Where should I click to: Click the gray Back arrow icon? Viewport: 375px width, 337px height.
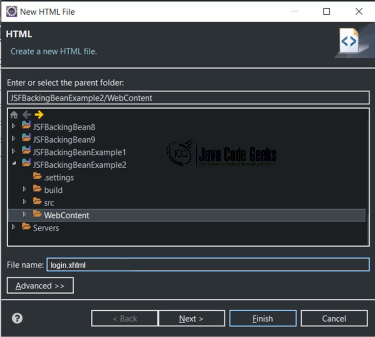pos(27,115)
